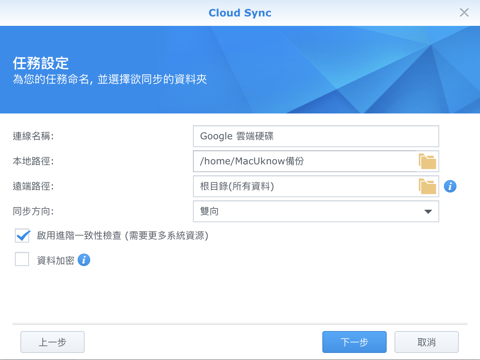This screenshot has height=360, width=480.
Task: Enable the 資料加密 checkbox
Action: tap(22, 259)
